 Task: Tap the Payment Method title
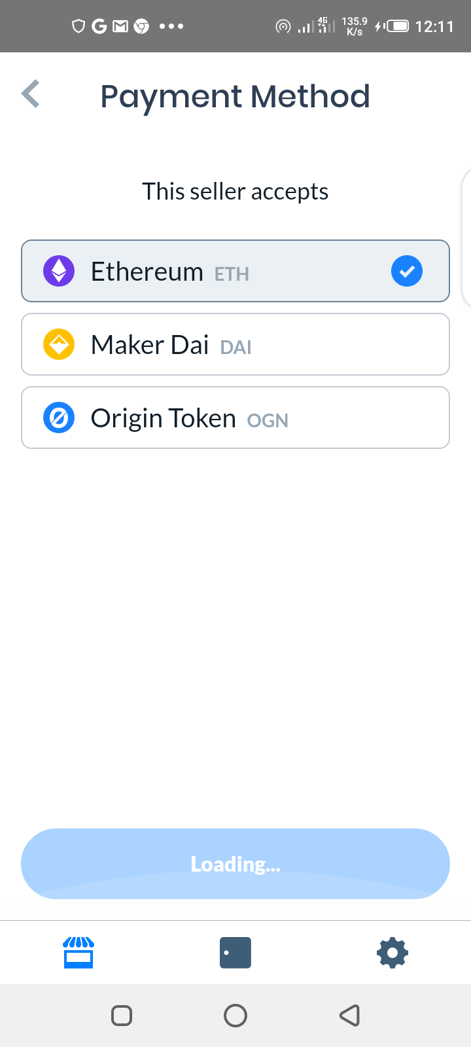[x=235, y=96]
